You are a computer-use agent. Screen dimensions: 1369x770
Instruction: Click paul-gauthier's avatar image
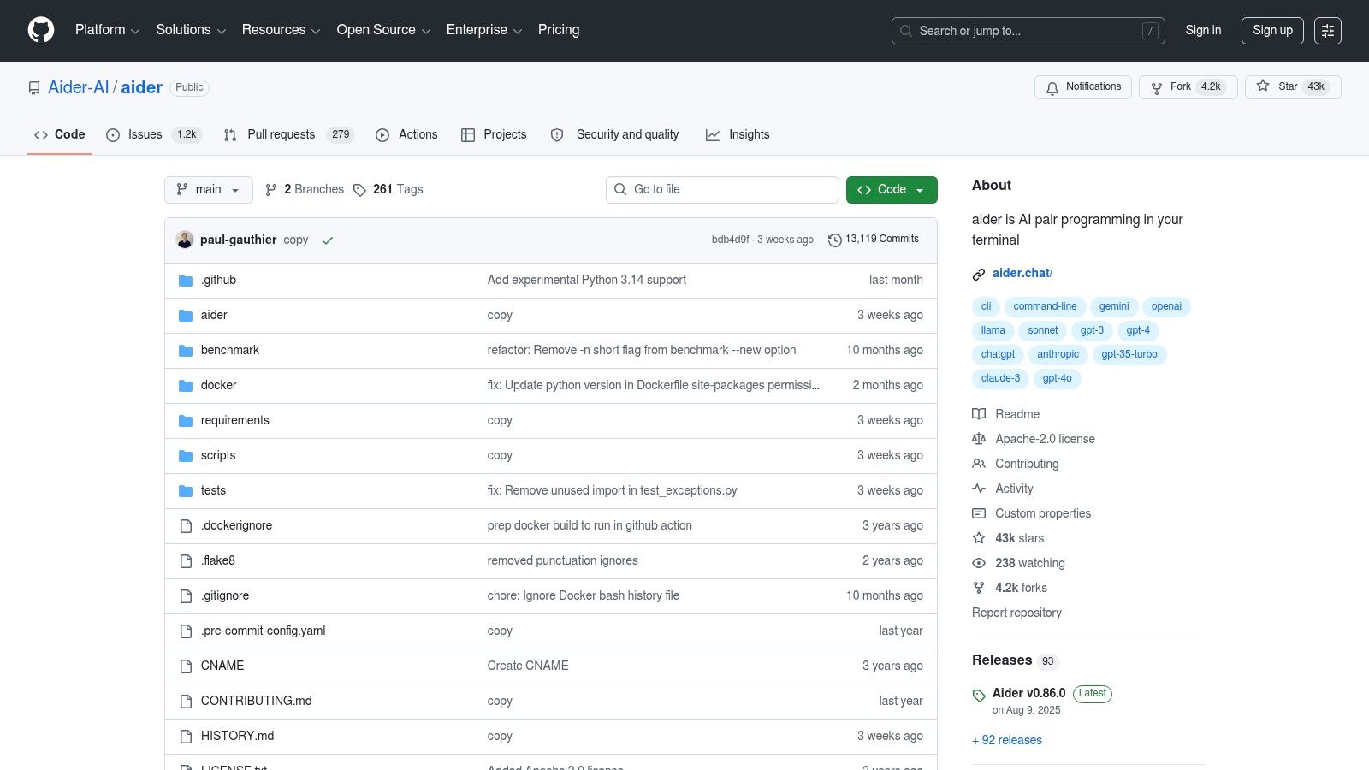(185, 240)
